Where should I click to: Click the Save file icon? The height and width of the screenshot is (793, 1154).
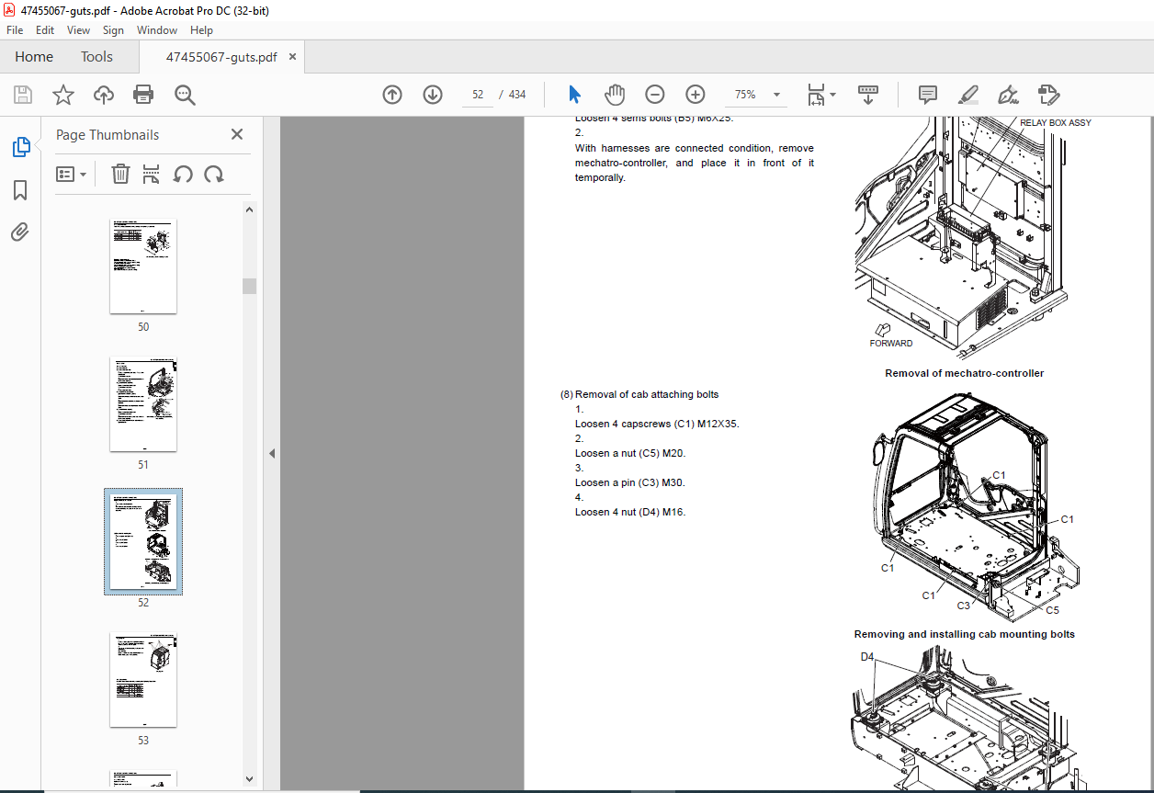23,95
